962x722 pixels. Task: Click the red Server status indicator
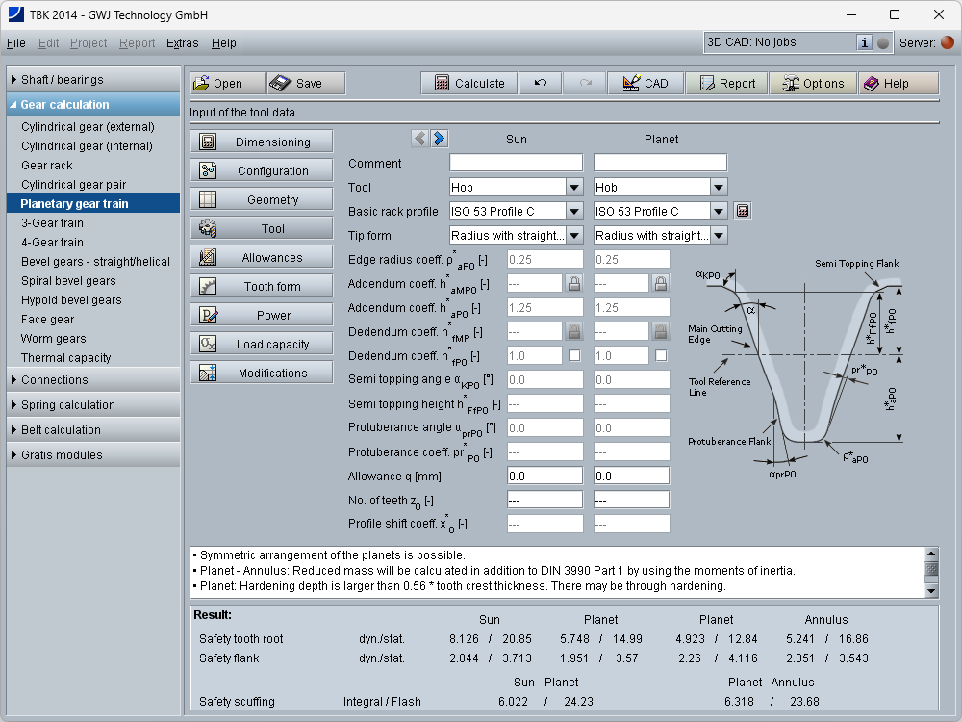tap(948, 42)
